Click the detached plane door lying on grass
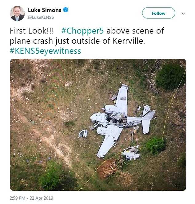This screenshot has height=204, width=195. coord(83,133)
